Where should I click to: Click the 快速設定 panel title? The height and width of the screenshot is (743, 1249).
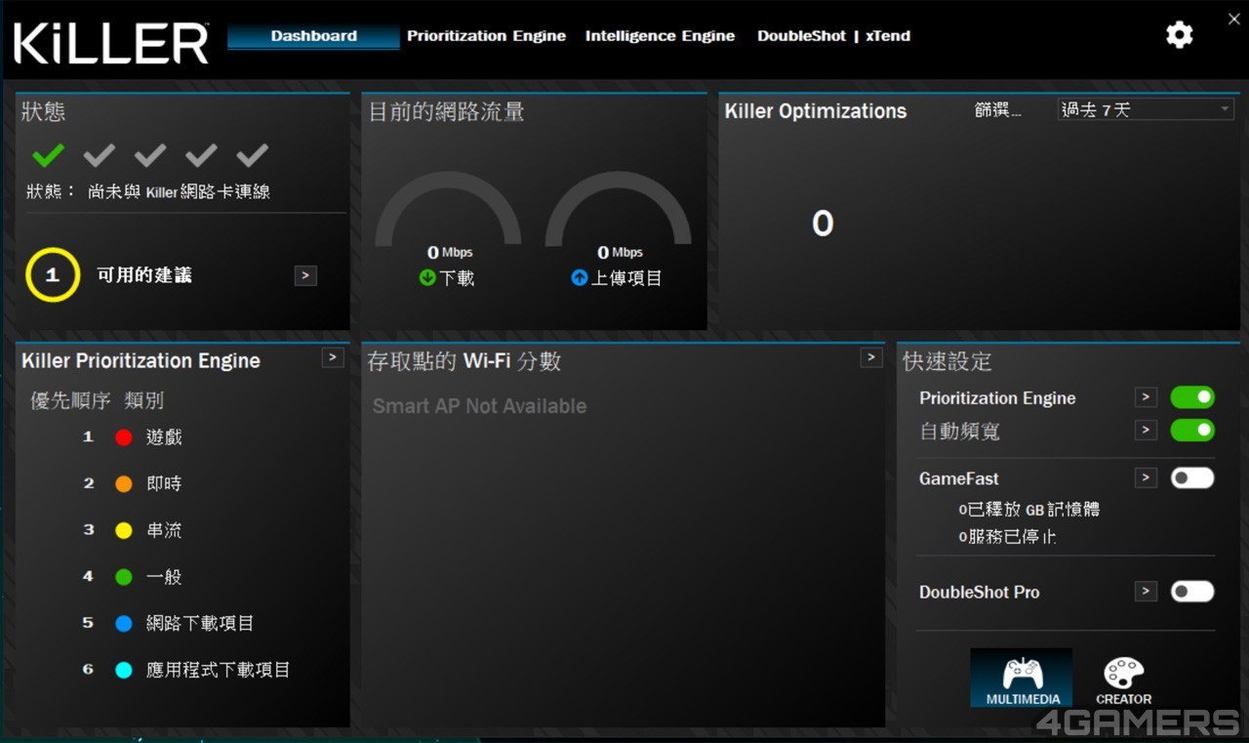pyautogui.click(x=947, y=361)
